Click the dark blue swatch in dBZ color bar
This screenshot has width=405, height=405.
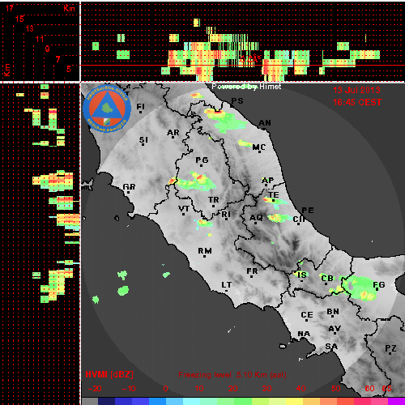pos(107,401)
